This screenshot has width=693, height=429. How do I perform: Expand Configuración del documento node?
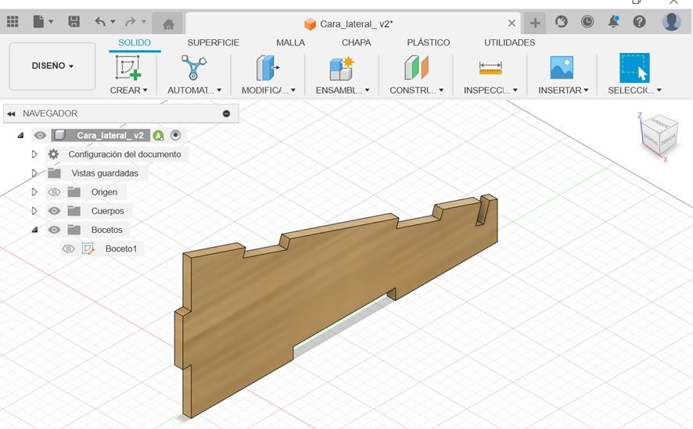pos(34,154)
